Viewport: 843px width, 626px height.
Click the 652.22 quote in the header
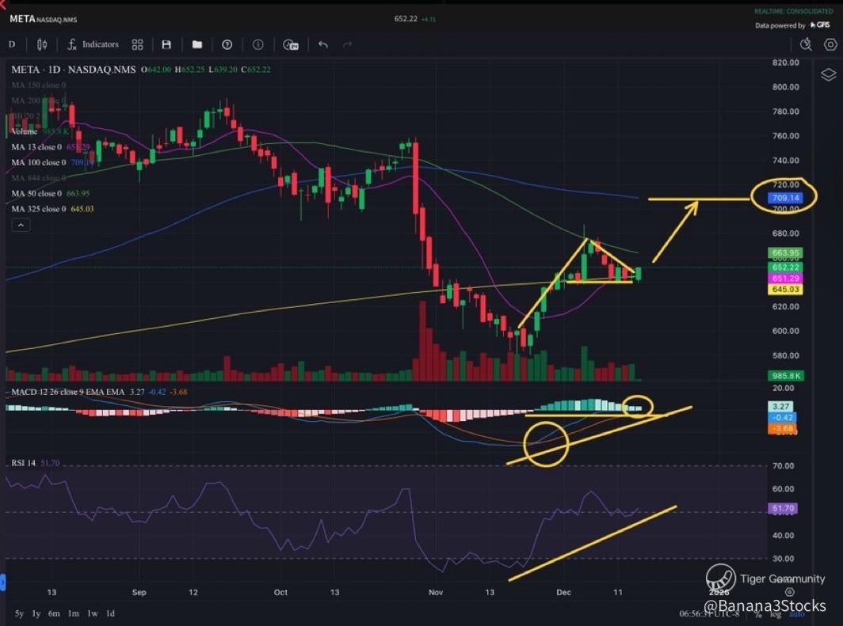(406, 19)
